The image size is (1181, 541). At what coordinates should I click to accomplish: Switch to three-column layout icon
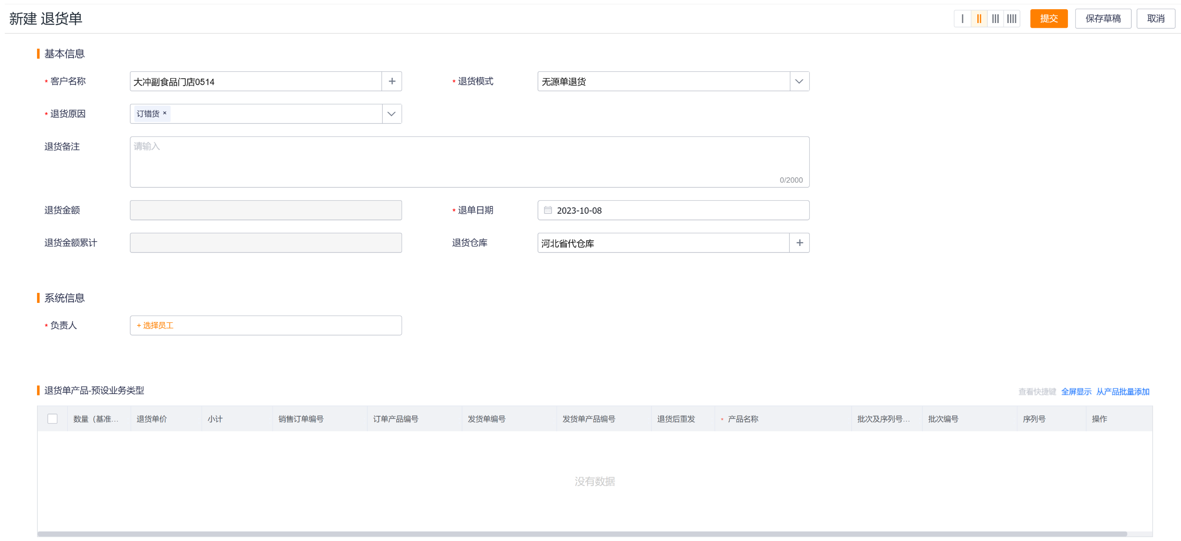995,19
